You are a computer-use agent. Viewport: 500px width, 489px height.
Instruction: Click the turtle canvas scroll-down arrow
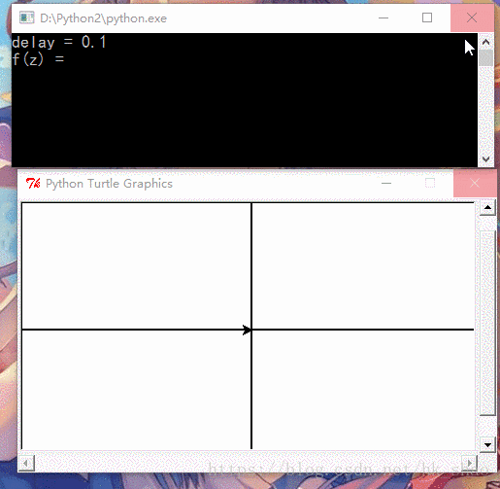(x=487, y=444)
